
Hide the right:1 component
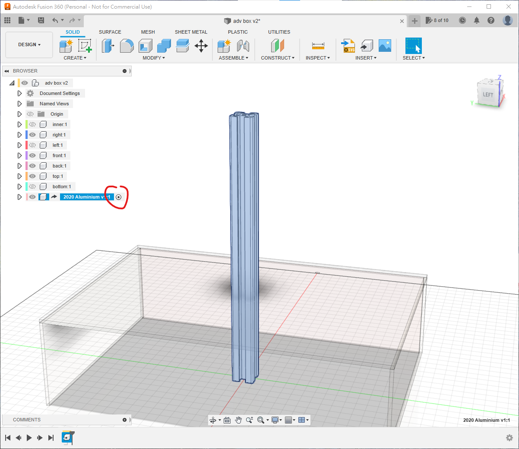[x=32, y=135]
